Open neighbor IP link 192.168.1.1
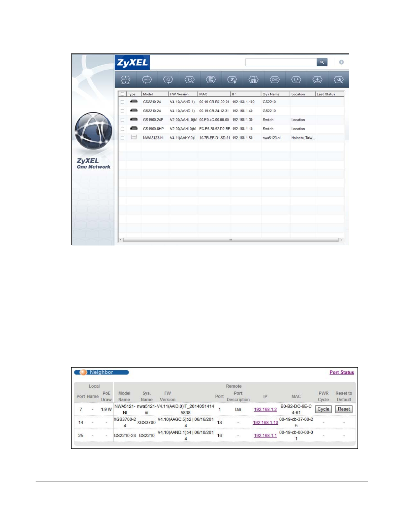 tap(265, 436)
